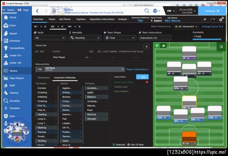Open the CF - At role dropdown
228x156 pixels.
(x=189, y=58)
